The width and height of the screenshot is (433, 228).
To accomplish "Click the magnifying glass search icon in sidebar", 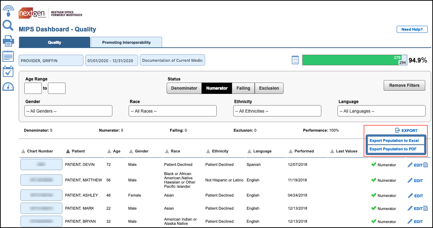I will tap(8, 25).
